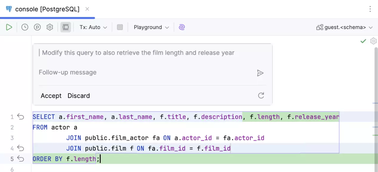Image resolution: width=378 pixels, height=172 pixels.
Task: Click the Follow-up message input field
Action: [x=143, y=72]
